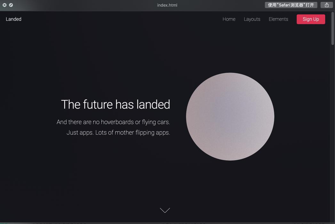The width and height of the screenshot is (335, 224).
Task: Click the text line about hoverboards and flying cars
Action: pyautogui.click(x=113, y=122)
